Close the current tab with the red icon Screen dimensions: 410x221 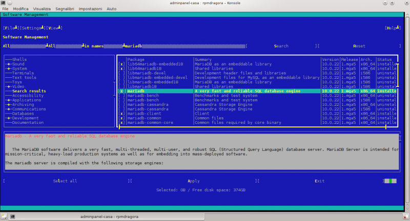405,216
